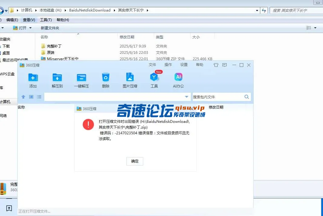Click the Explorer back navigation button
Screen dimensions: 323x216
[x=1, y=10]
